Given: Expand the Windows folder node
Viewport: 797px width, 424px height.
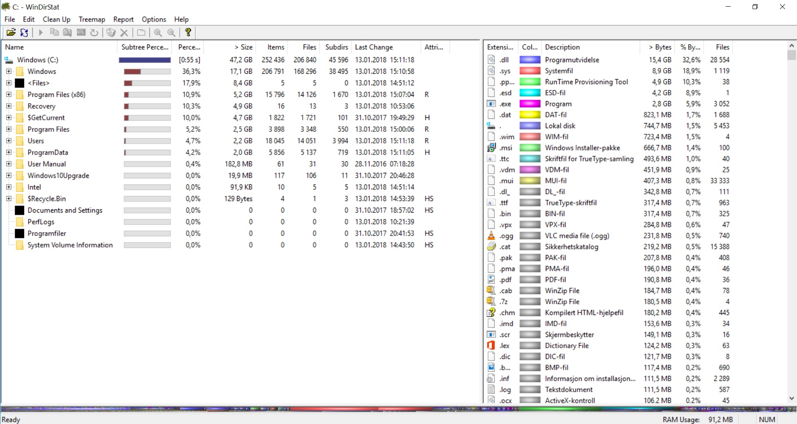Looking at the screenshot, I should 8,71.
